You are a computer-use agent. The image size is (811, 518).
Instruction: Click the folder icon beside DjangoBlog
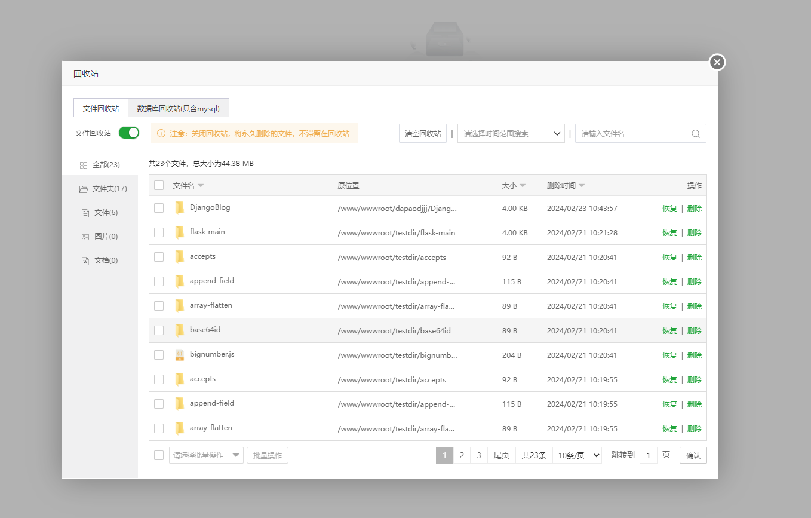(x=179, y=208)
